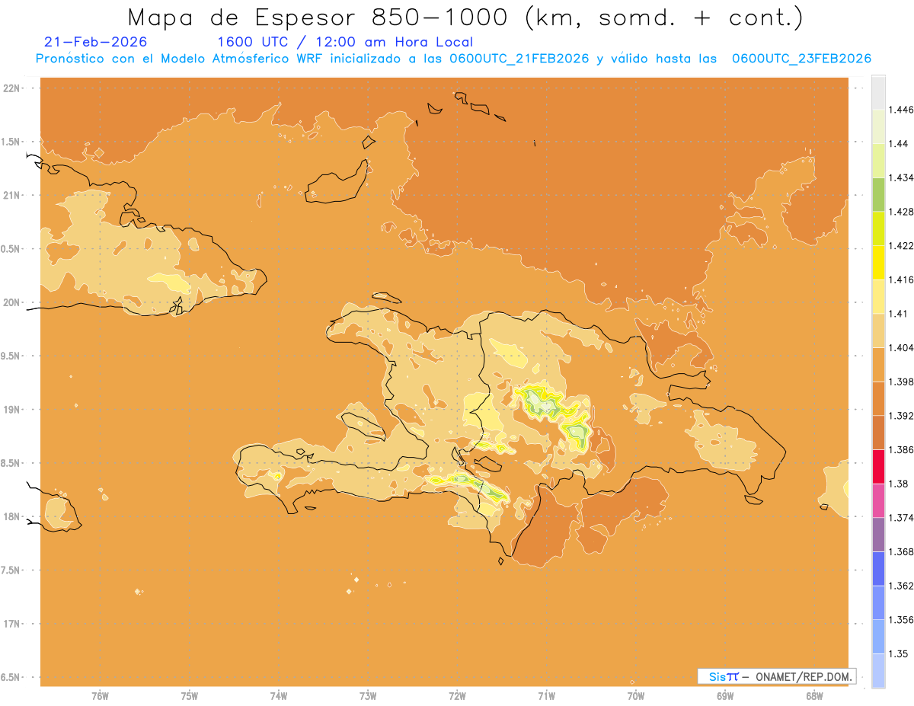914x706 pixels.
Task: Select the date label "21-Feb-2026"
Action: point(96,42)
